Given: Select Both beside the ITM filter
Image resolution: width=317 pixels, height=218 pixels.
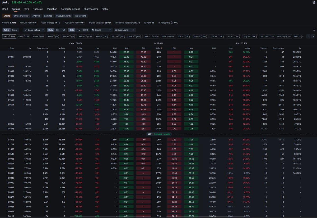Looking at the screenshot, I should click(x=72, y=30).
